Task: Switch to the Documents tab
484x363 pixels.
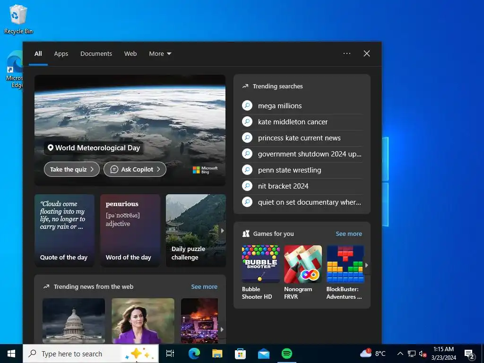Action: [x=96, y=54]
